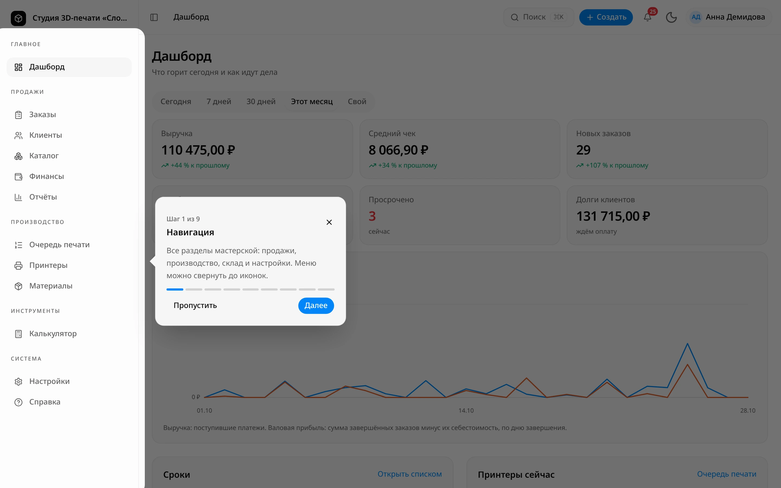
Task: Click the Сроки section heading
Action: point(177,474)
